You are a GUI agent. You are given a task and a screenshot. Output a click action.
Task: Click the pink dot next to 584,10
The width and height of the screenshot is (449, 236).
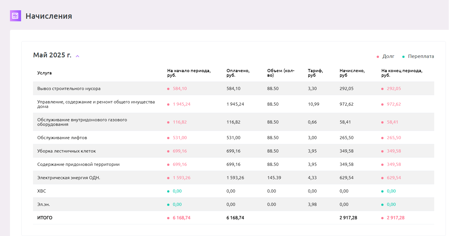pos(168,89)
